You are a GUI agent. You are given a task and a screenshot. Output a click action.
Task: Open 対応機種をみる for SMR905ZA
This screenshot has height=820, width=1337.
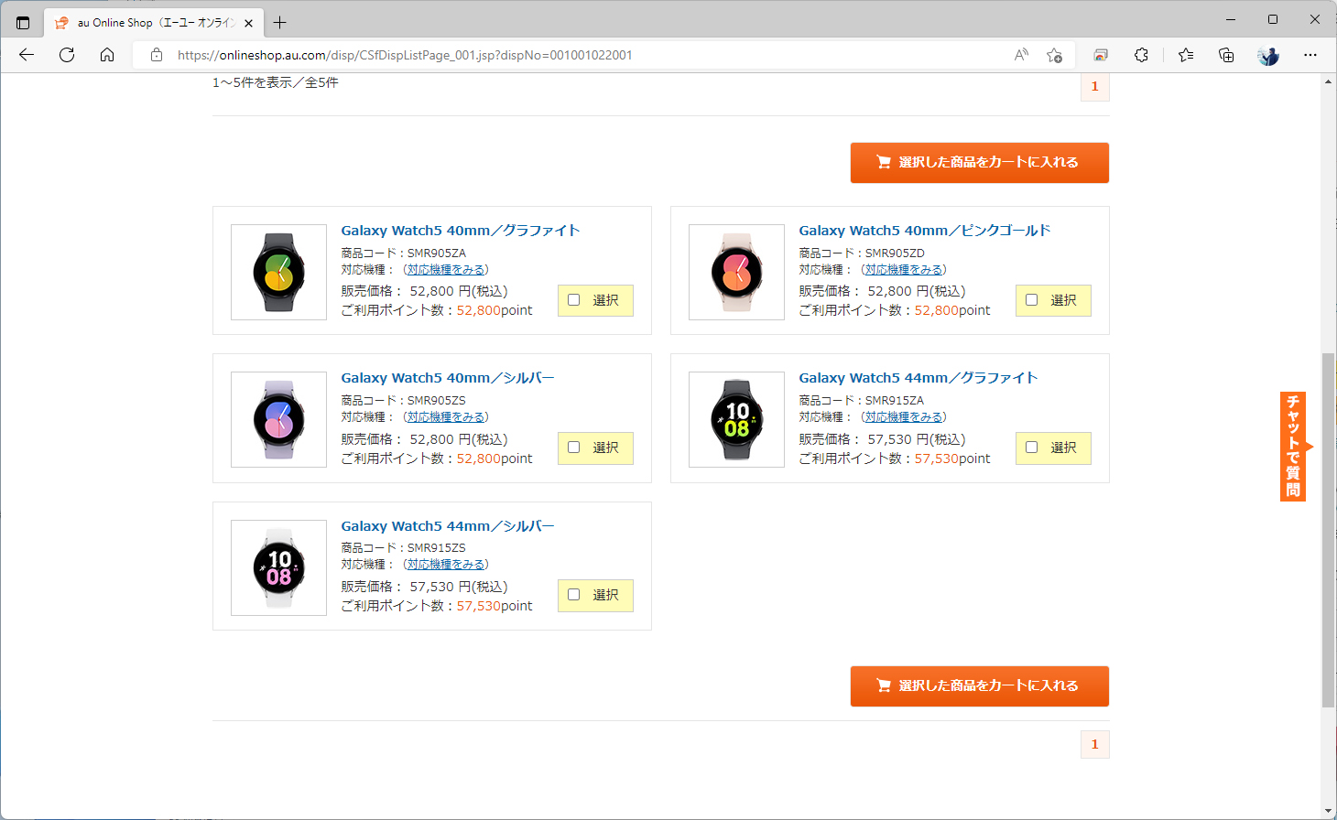[x=446, y=269]
